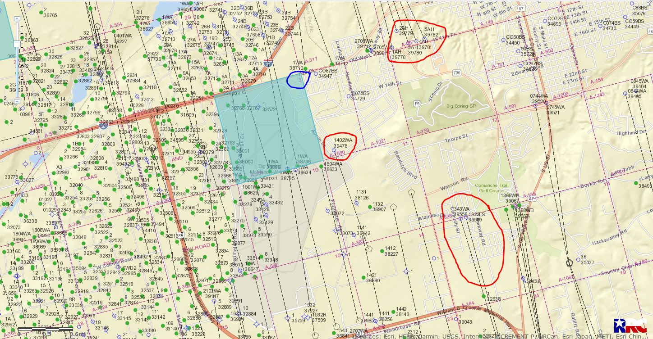Click well label C88BS 35076
Screen dimensions: 653x339
coord(639,10)
